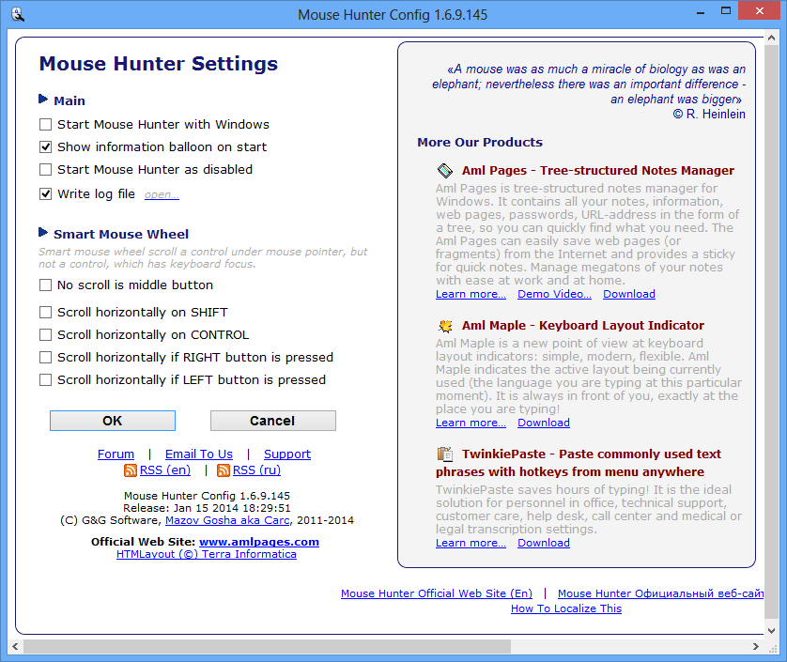This screenshot has height=662, width=787.
Task: Collapse the Main section triangle
Action: pos(43,99)
